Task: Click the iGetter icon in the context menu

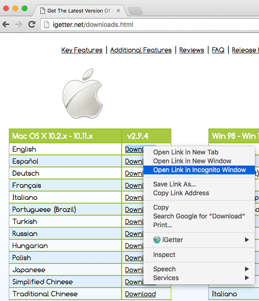Action: [x=157, y=240]
